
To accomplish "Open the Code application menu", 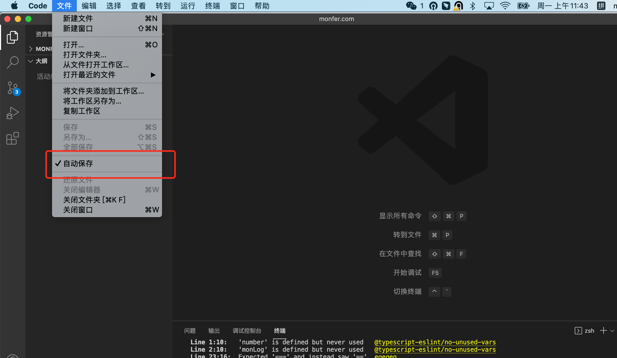I will pyautogui.click(x=38, y=6).
